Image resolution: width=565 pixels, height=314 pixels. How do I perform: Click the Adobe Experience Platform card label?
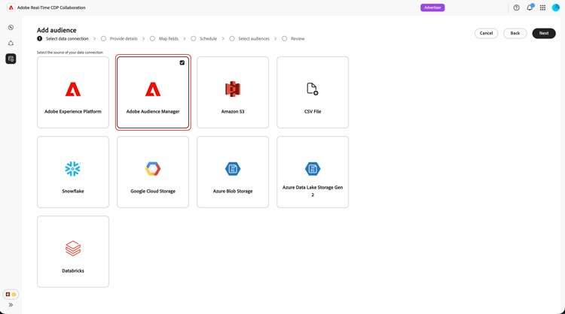(x=73, y=111)
